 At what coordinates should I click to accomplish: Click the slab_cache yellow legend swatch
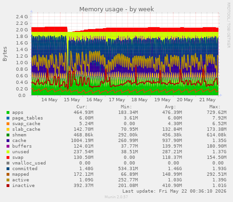8,129
